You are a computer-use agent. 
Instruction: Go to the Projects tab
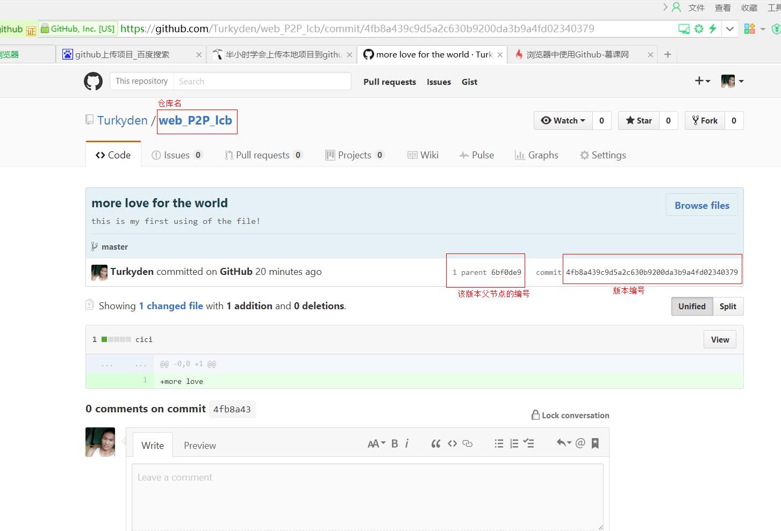355,155
